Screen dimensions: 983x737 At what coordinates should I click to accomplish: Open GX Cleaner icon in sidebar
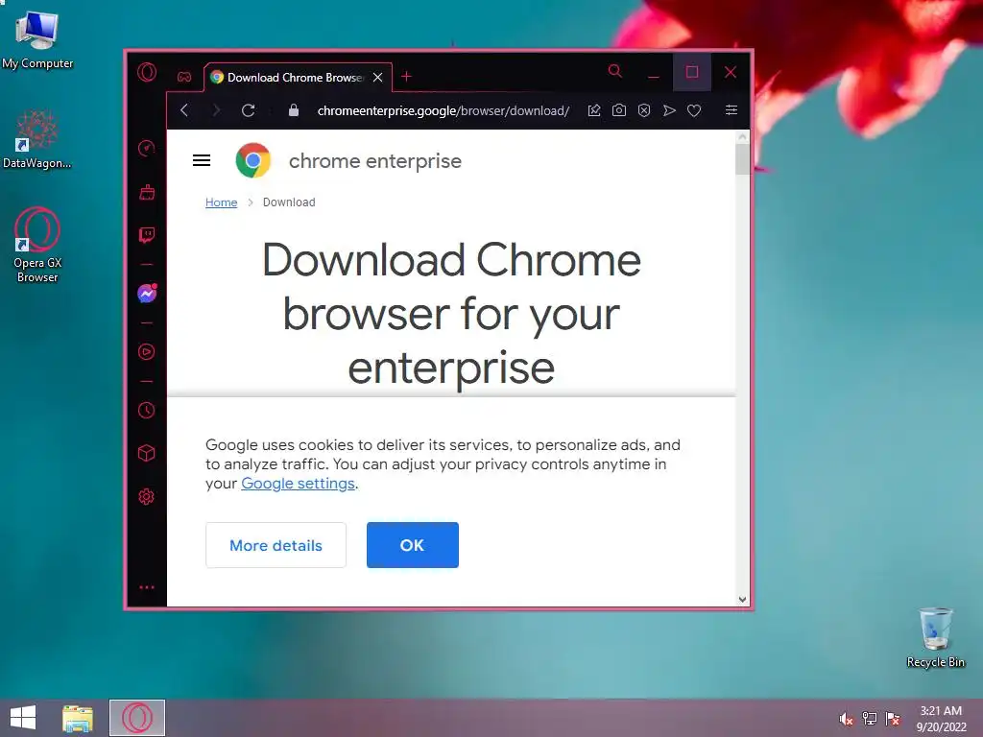[x=147, y=192]
